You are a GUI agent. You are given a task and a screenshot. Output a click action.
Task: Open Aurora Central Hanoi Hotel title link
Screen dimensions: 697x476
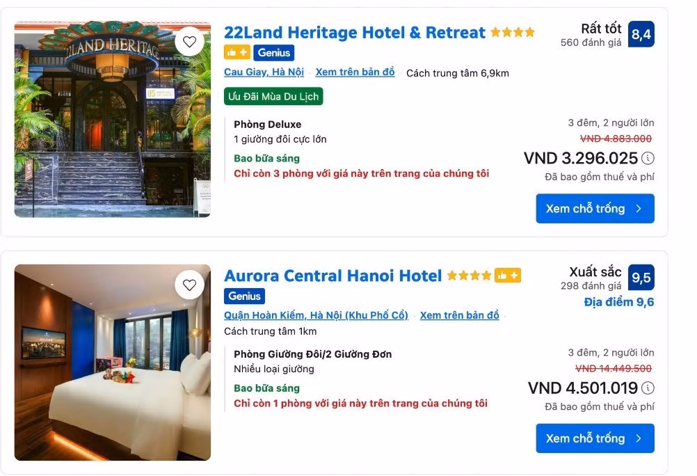(x=333, y=276)
